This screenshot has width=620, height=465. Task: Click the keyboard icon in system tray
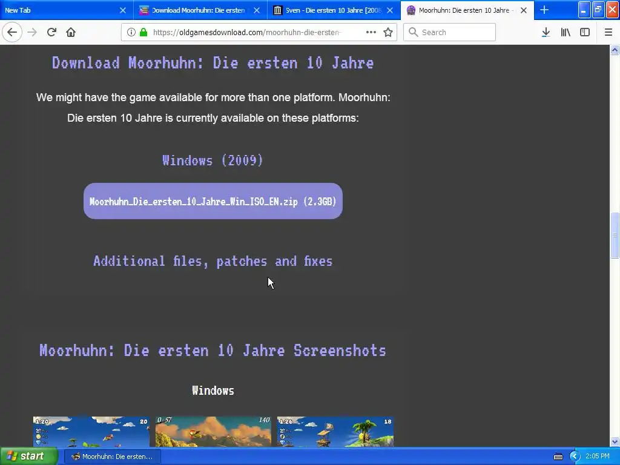click(x=558, y=457)
